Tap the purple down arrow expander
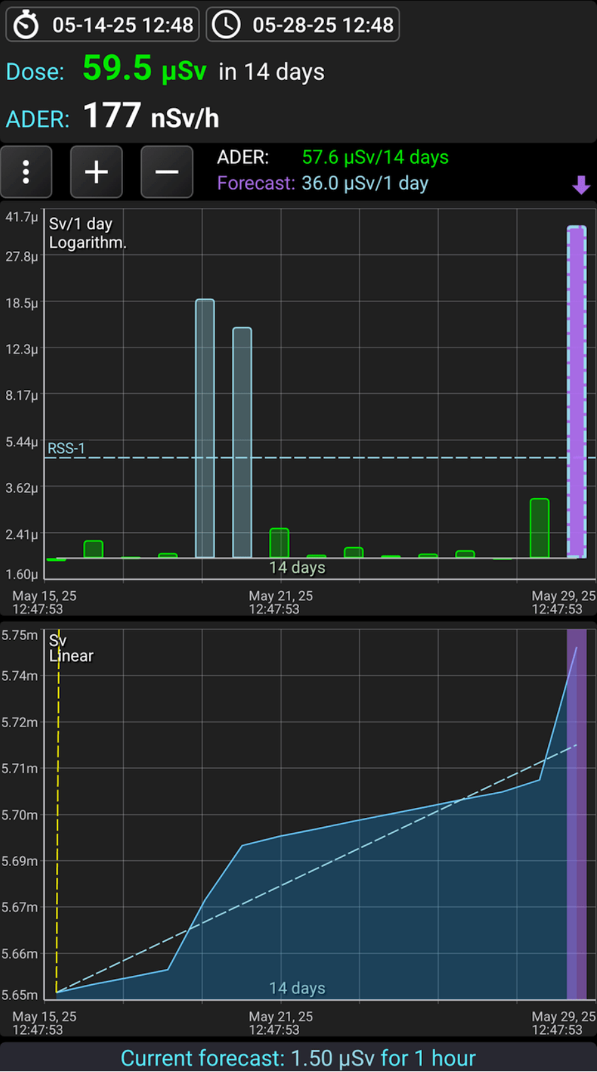The height and width of the screenshot is (1072, 597). click(581, 185)
